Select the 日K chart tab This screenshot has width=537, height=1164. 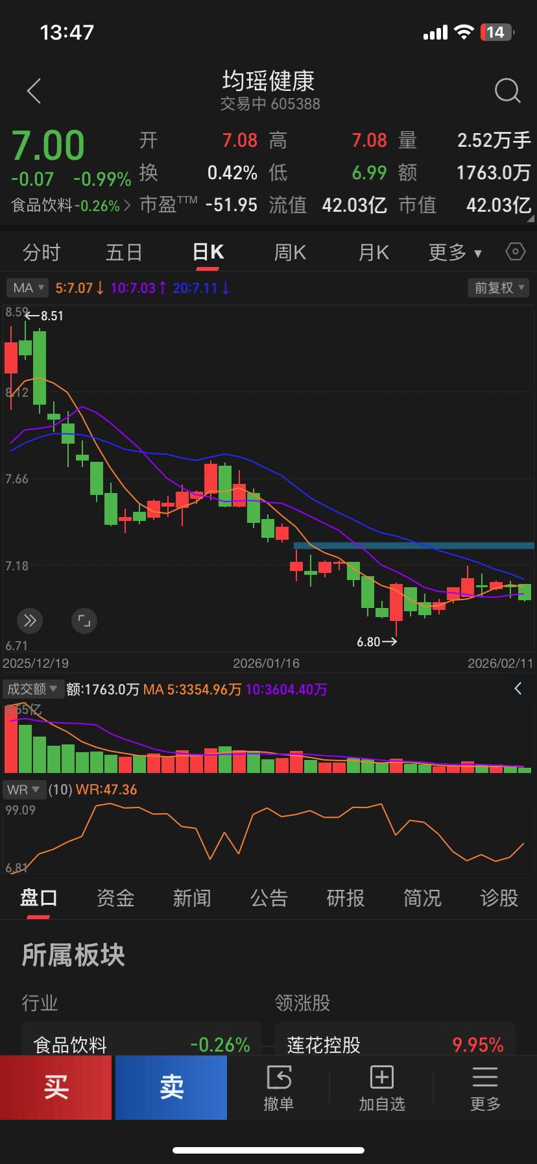click(208, 252)
